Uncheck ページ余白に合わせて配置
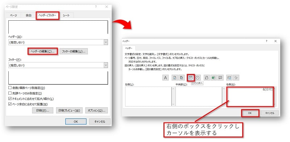Viewport: 290px width, 142px height. (10, 104)
